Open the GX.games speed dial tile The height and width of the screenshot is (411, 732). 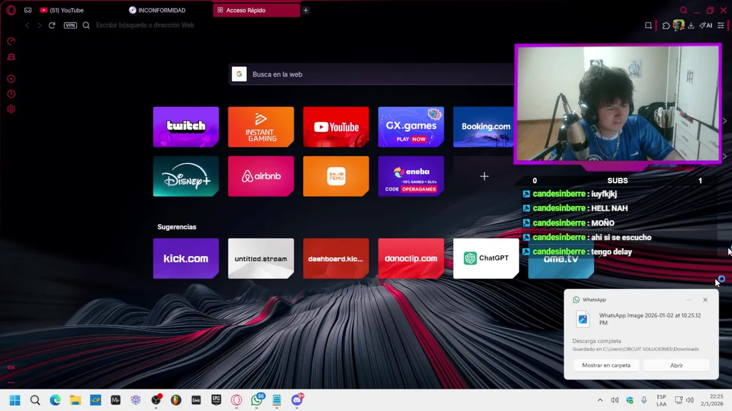coord(411,127)
